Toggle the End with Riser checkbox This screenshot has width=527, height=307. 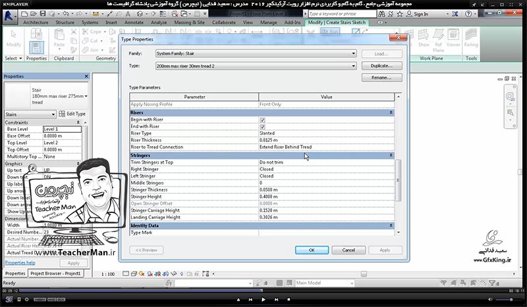click(262, 127)
